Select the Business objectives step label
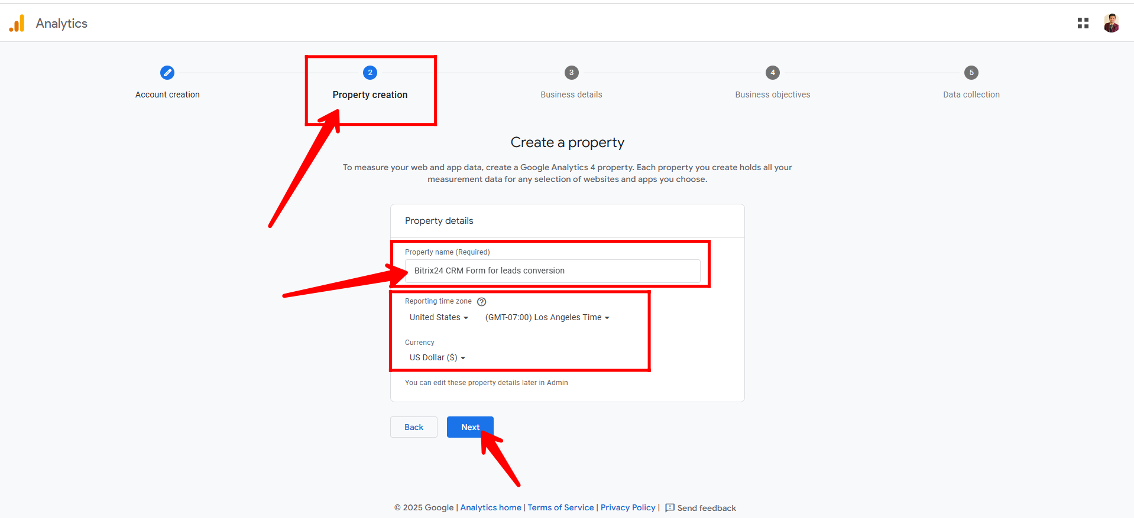The image size is (1134, 518). [x=773, y=95]
